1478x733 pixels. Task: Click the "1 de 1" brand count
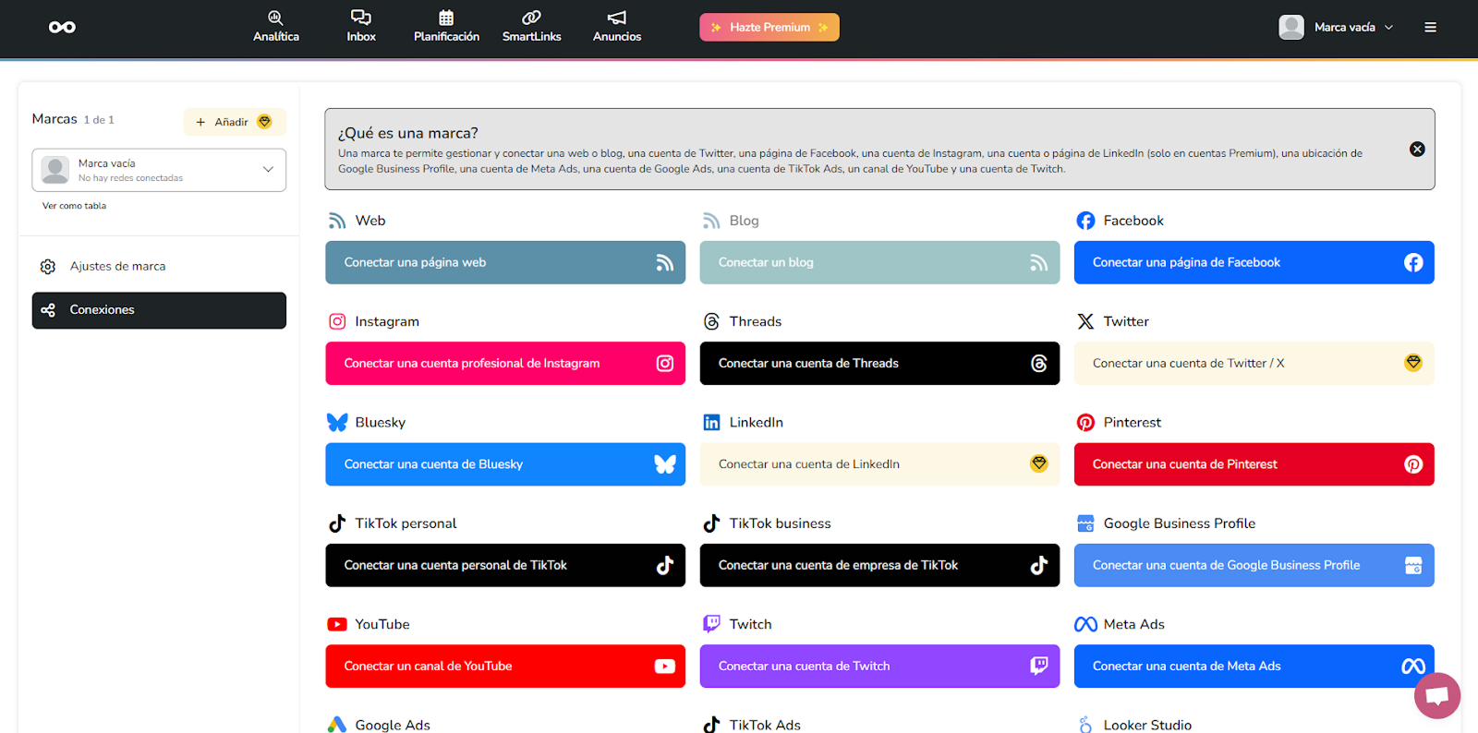point(99,120)
